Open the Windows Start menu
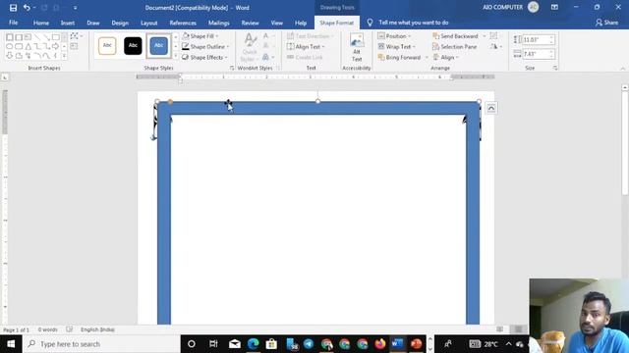Screen dimensions: 629x353 (11, 344)
